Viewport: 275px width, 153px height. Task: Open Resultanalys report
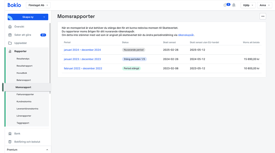[x=23, y=59]
